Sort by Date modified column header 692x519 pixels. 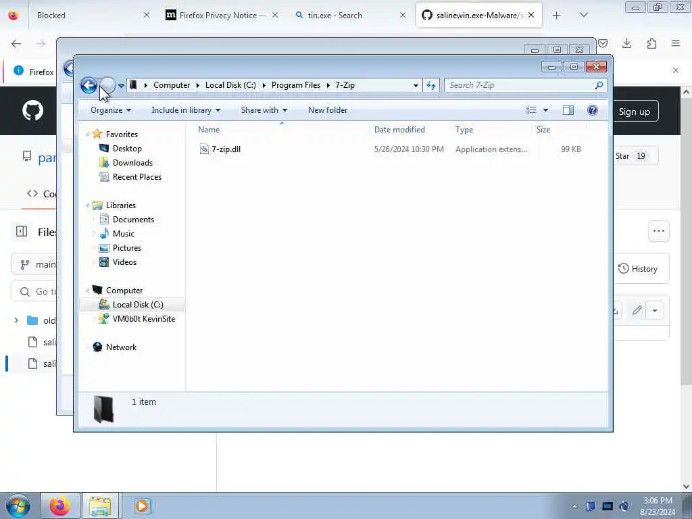[x=399, y=130]
